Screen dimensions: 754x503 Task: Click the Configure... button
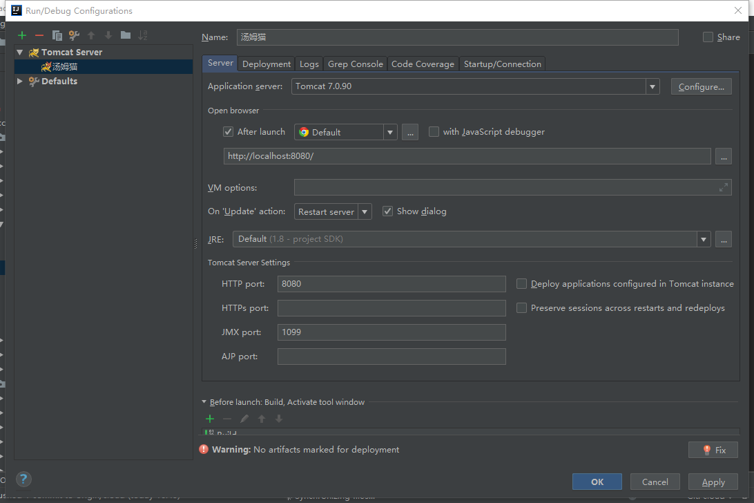[x=701, y=86]
